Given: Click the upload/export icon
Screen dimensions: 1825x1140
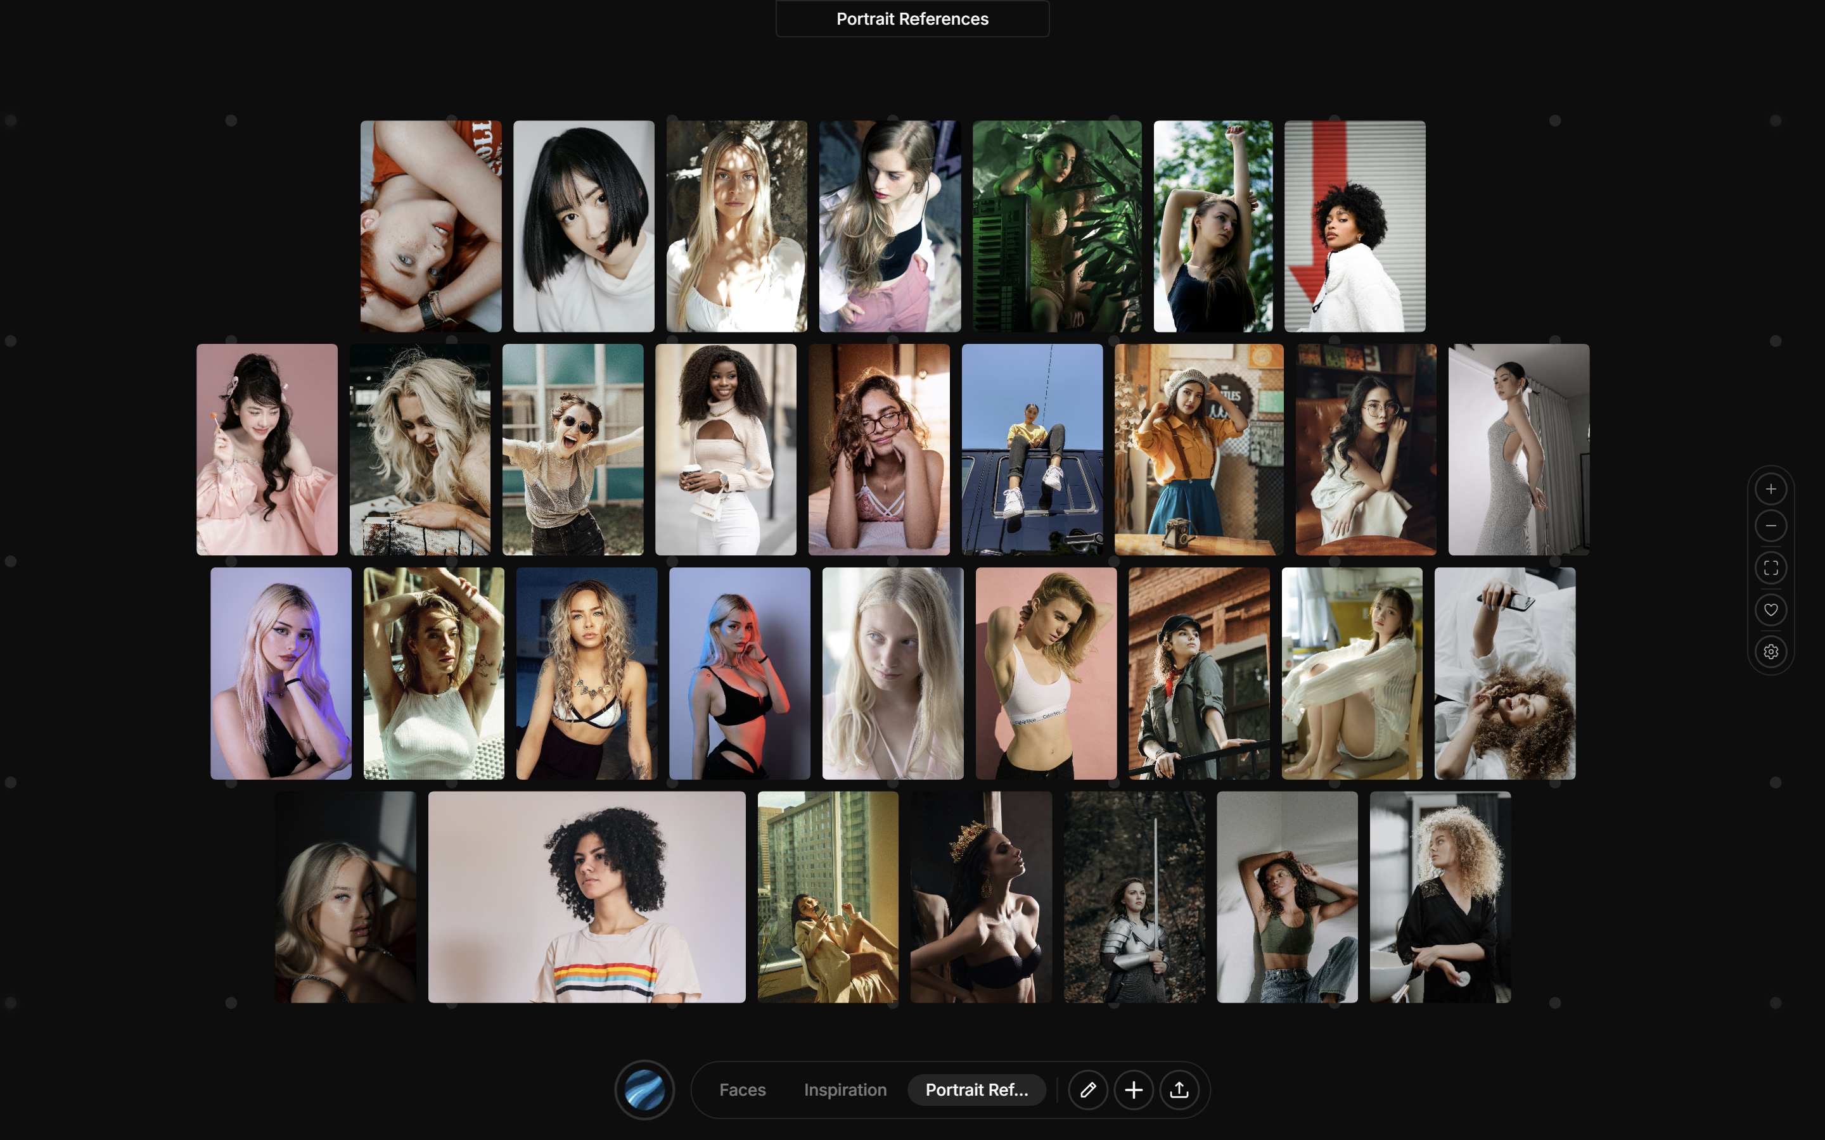Looking at the screenshot, I should 1180,1089.
